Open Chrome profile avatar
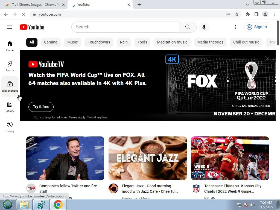 [x=265, y=14]
